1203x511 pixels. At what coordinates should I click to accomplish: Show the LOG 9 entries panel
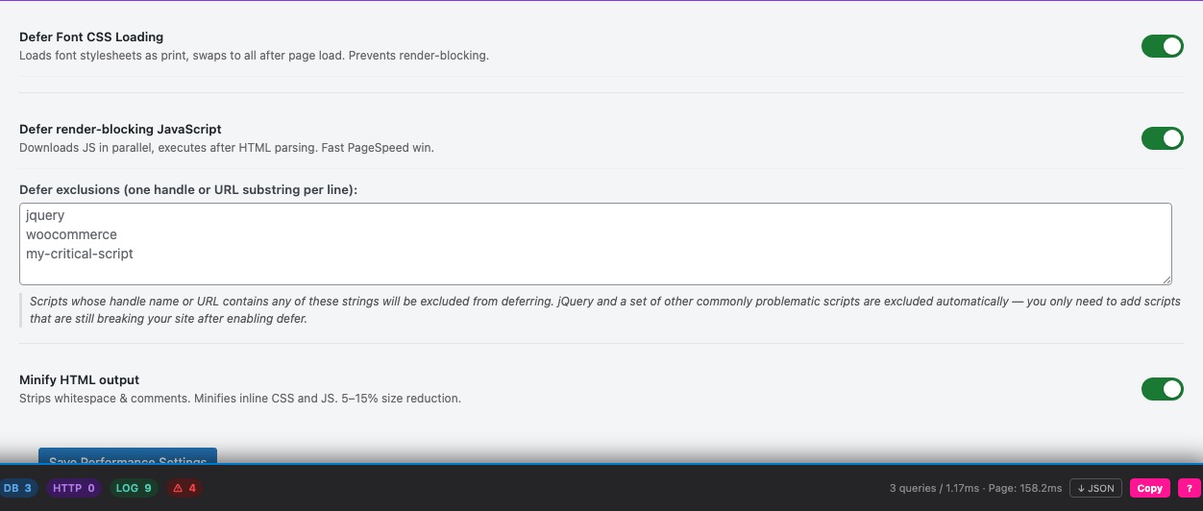(x=134, y=488)
